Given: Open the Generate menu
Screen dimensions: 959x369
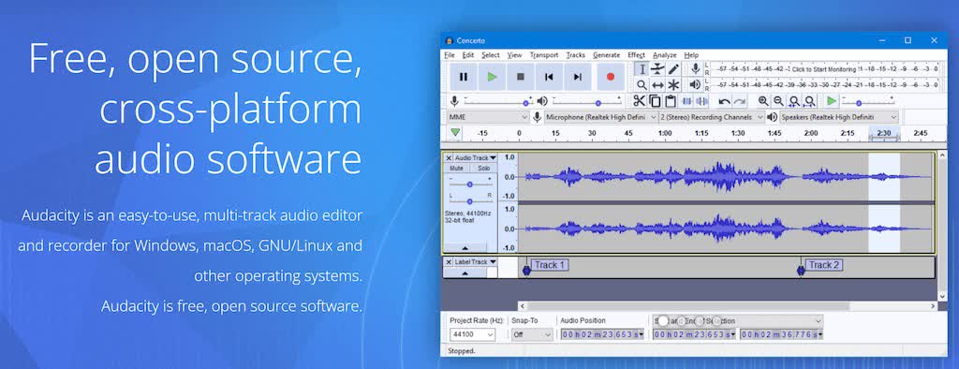Looking at the screenshot, I should tap(606, 55).
